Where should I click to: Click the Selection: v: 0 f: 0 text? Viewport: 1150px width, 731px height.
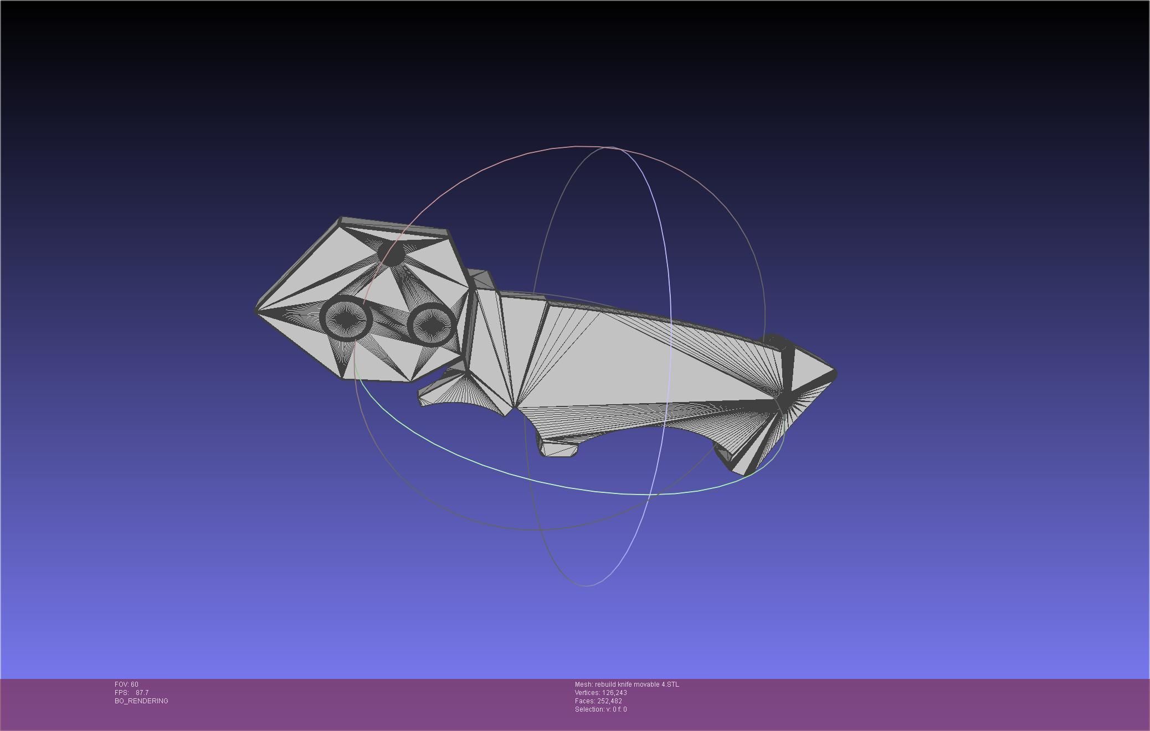(601, 709)
